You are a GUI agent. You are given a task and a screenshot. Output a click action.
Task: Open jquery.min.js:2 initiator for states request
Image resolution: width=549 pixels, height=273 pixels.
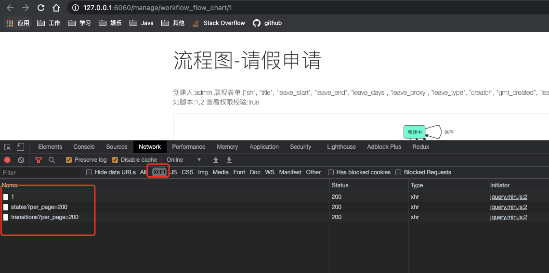(x=509, y=207)
